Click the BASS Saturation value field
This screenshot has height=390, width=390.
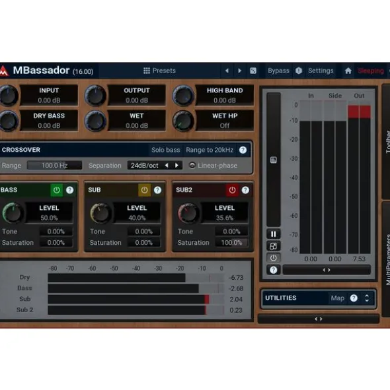tap(56, 243)
